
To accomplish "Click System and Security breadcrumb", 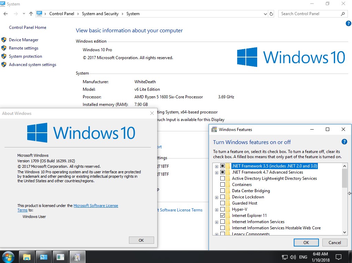I will click(x=100, y=14).
